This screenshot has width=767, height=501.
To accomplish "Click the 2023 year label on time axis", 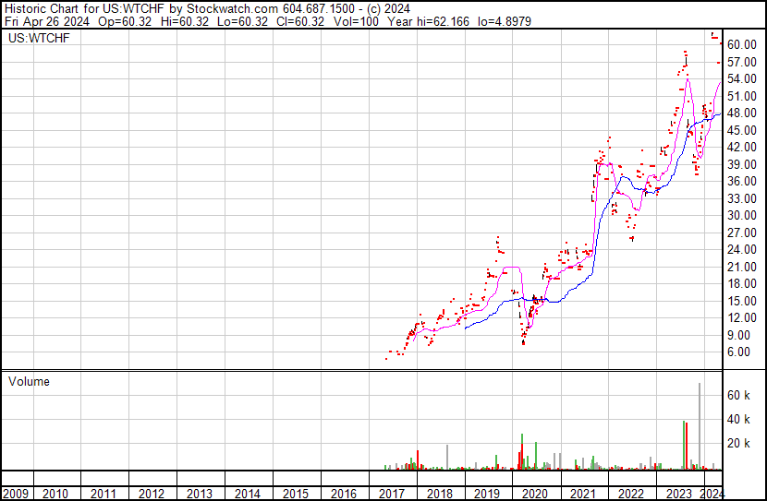I will click(679, 494).
